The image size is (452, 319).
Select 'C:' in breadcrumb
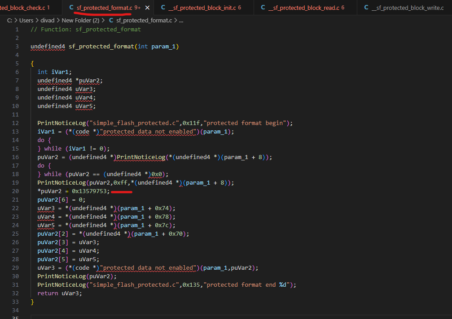pyautogui.click(x=9, y=21)
